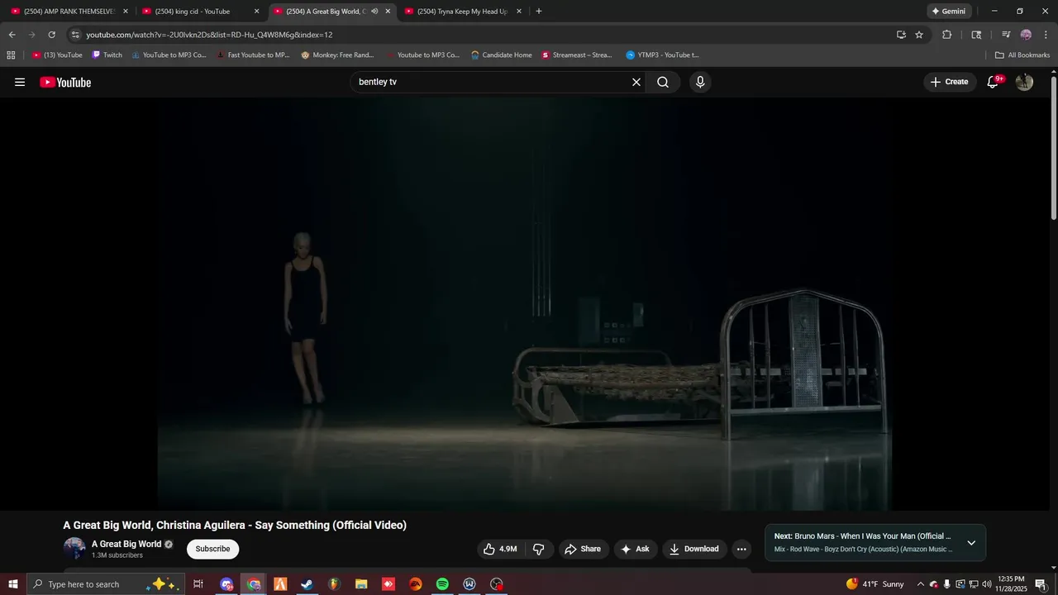1058x595 pixels.
Task: Click page scrollbar on right edge
Action: pos(1053,149)
